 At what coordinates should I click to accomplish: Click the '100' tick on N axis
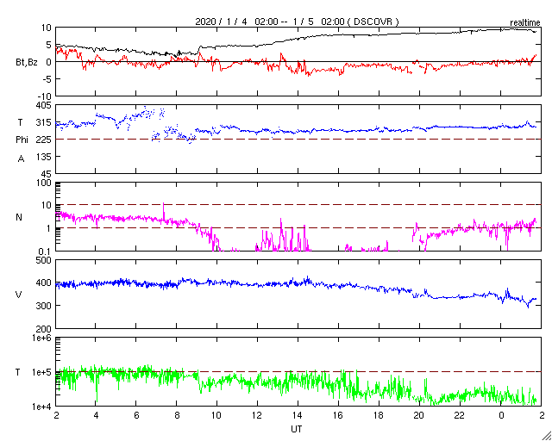(x=44, y=184)
